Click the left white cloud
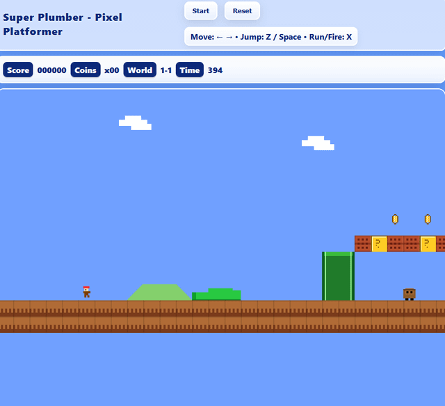445x406 pixels. [x=135, y=122]
